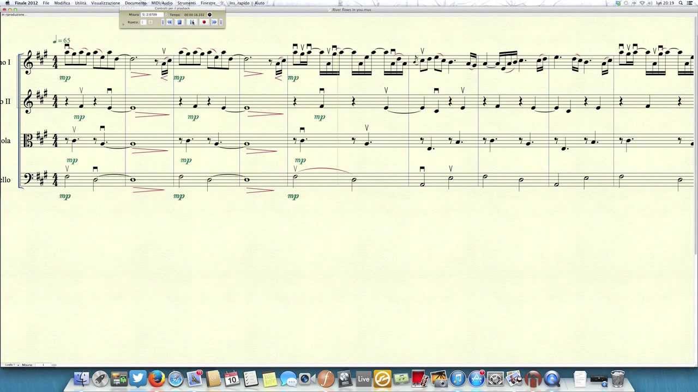Viewport: 698px width, 392px height.
Task: Click the clock showing lun 20:19
Action: [665, 3]
